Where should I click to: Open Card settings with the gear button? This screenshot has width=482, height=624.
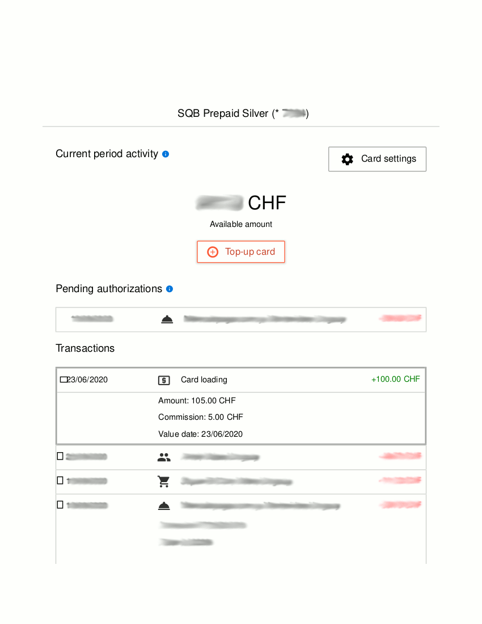[377, 159]
